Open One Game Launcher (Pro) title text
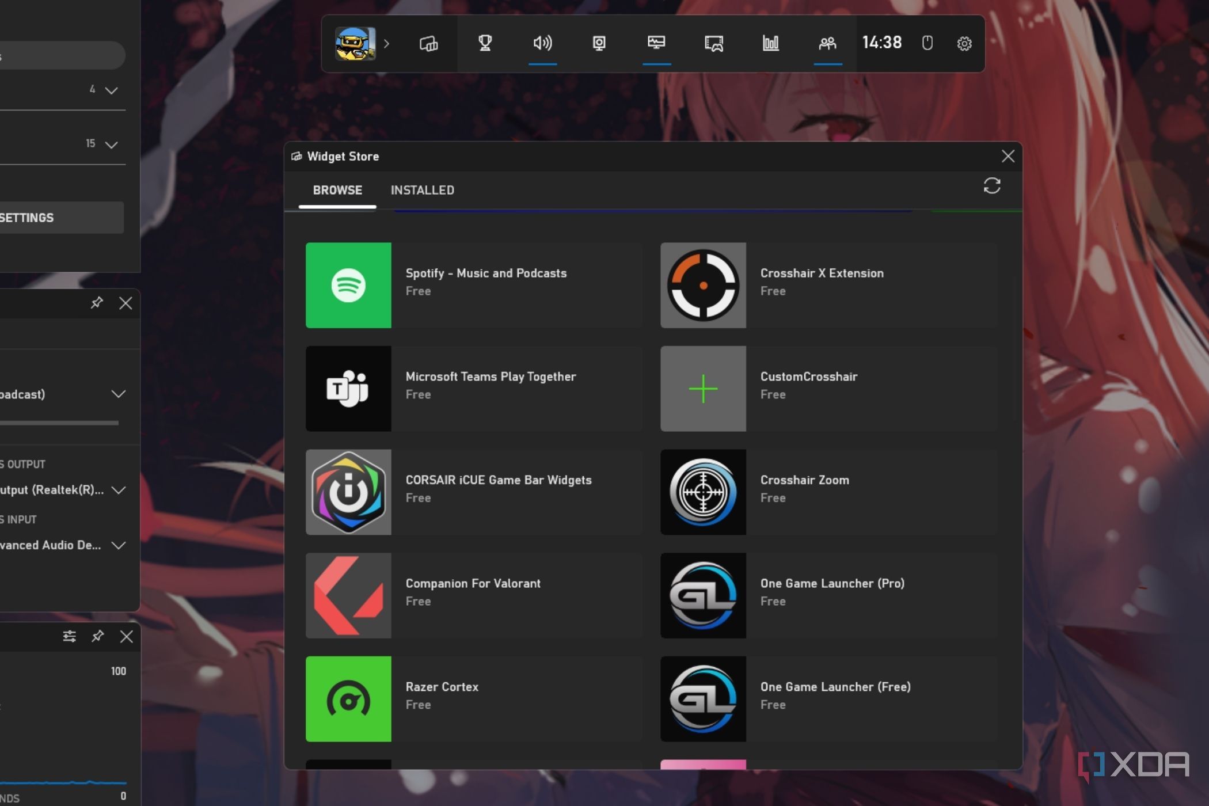Image resolution: width=1209 pixels, height=806 pixels. [x=832, y=583]
